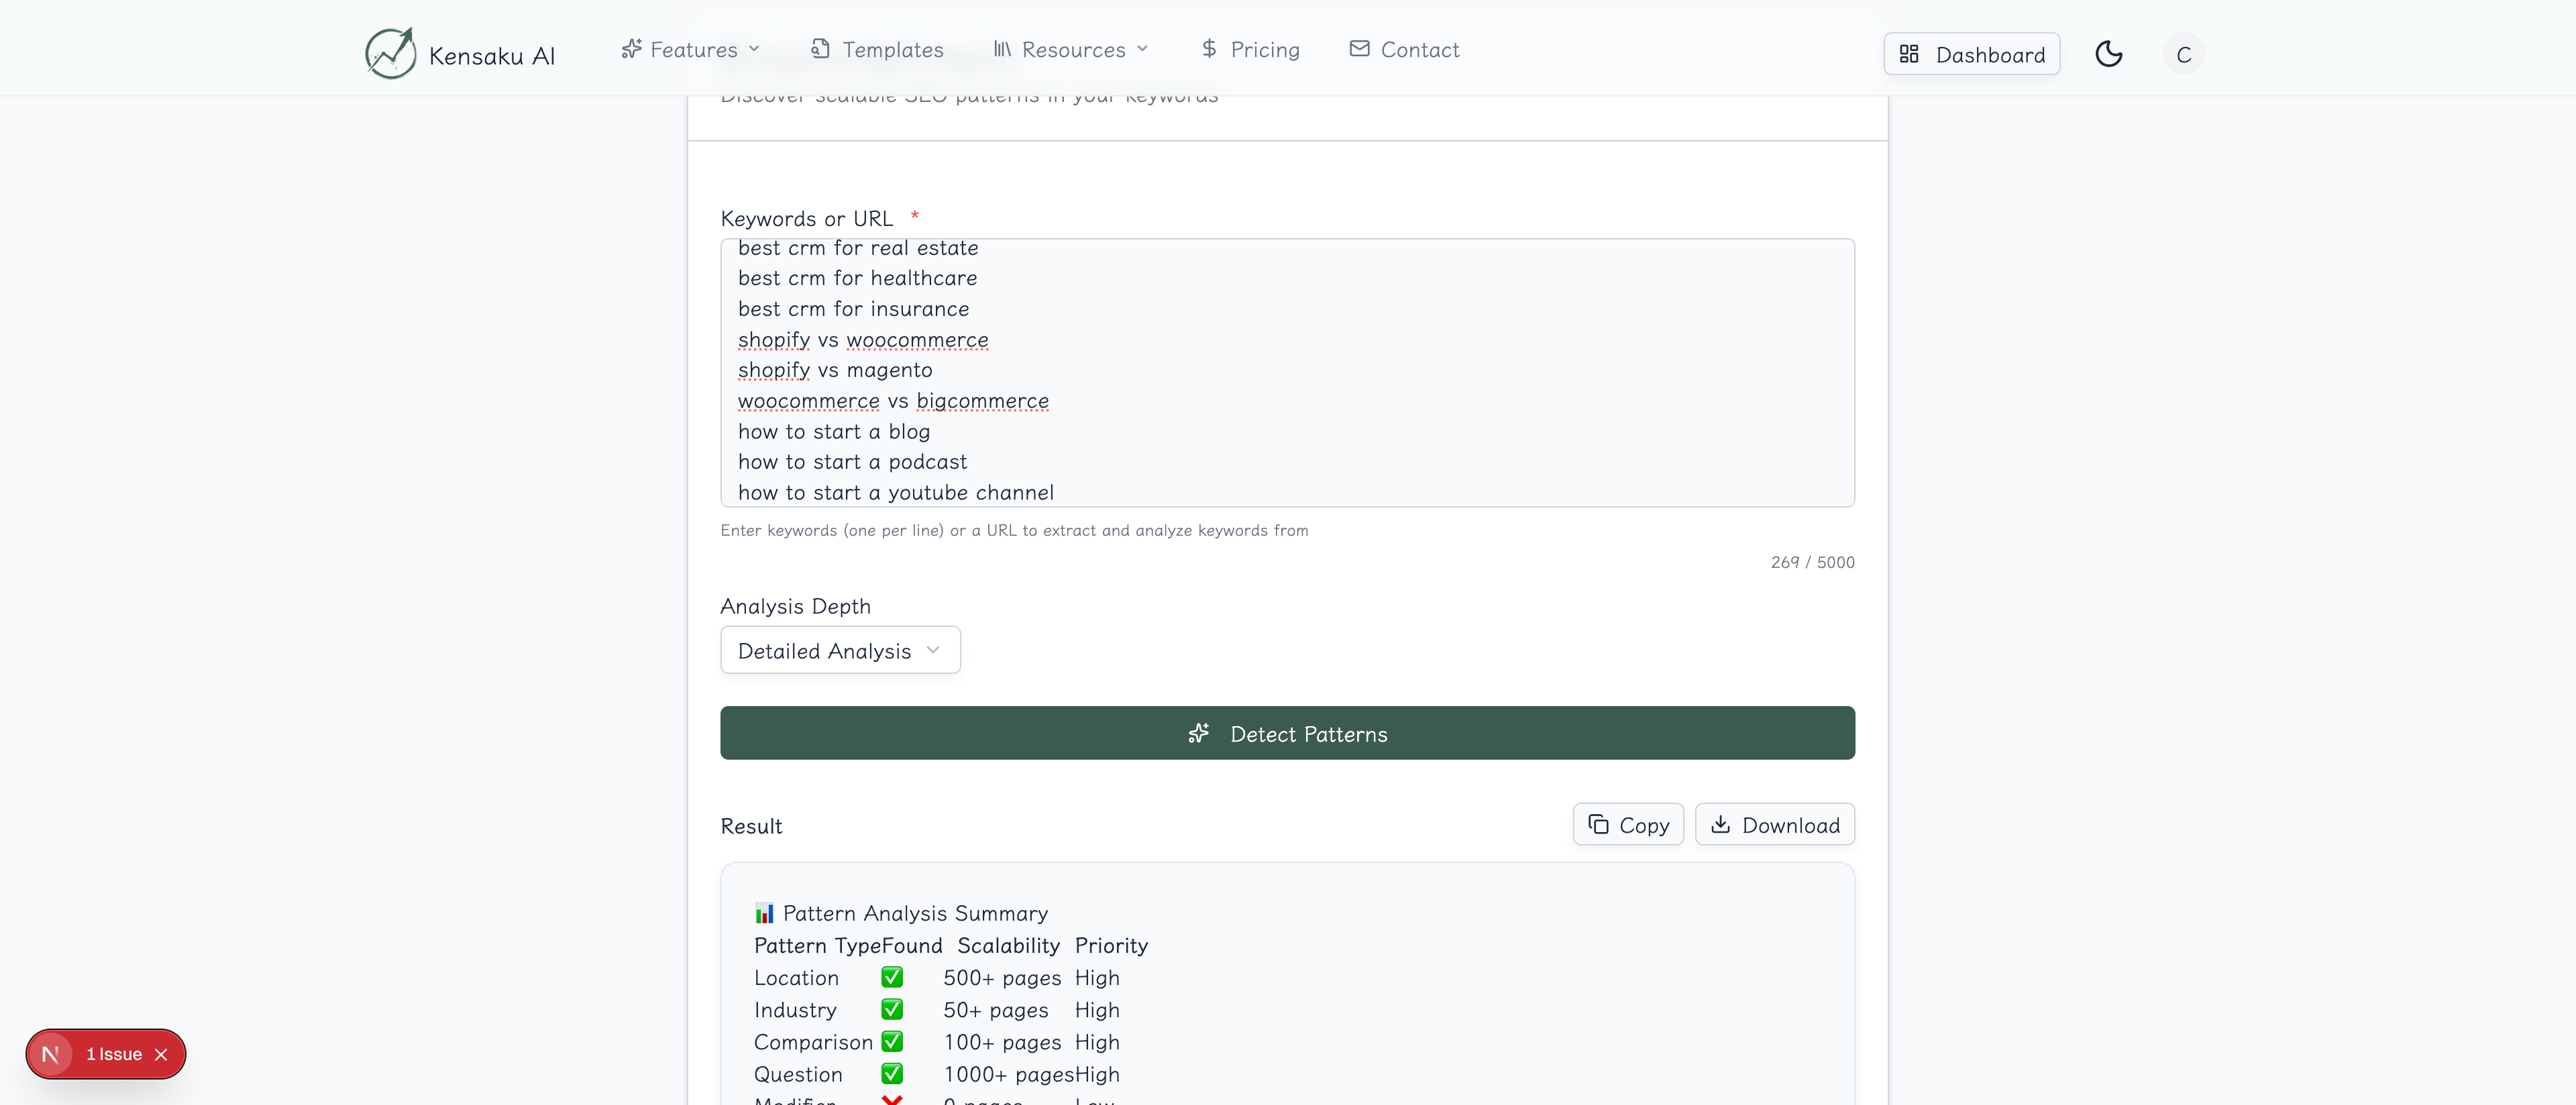Click the Dashboard grid icon
The image size is (2576, 1105).
tap(1908, 54)
